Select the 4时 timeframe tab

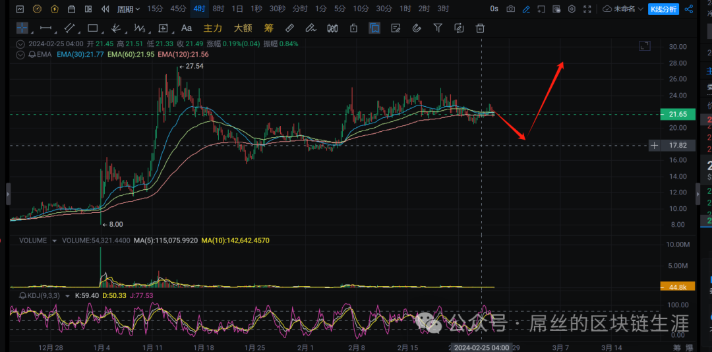click(199, 9)
